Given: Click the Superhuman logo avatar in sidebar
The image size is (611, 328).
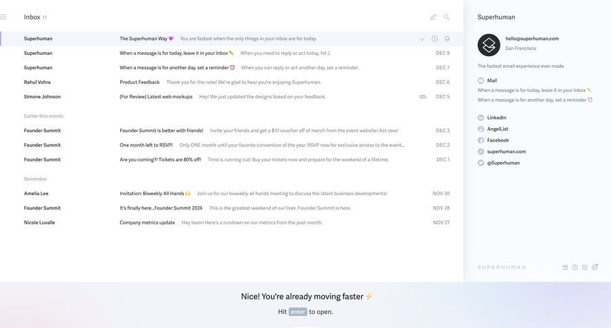Looking at the screenshot, I should tap(489, 45).
